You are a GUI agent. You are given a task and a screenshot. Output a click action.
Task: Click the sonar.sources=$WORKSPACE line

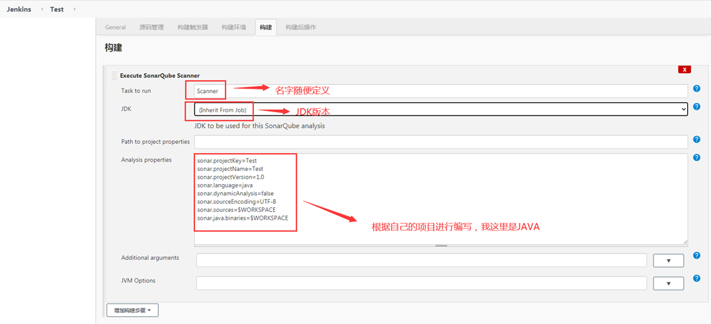pyautogui.click(x=236, y=210)
